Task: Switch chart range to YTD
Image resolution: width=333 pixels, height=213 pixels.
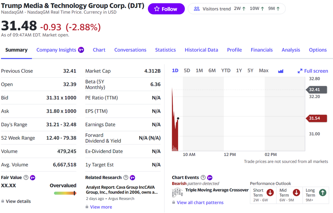Action: pos(226,70)
